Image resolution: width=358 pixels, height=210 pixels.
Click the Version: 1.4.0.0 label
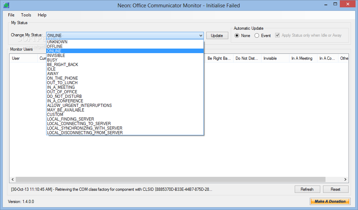click(x=21, y=202)
